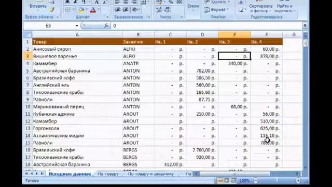
Task: Click the text Orientation icon
Action: [135, 10]
